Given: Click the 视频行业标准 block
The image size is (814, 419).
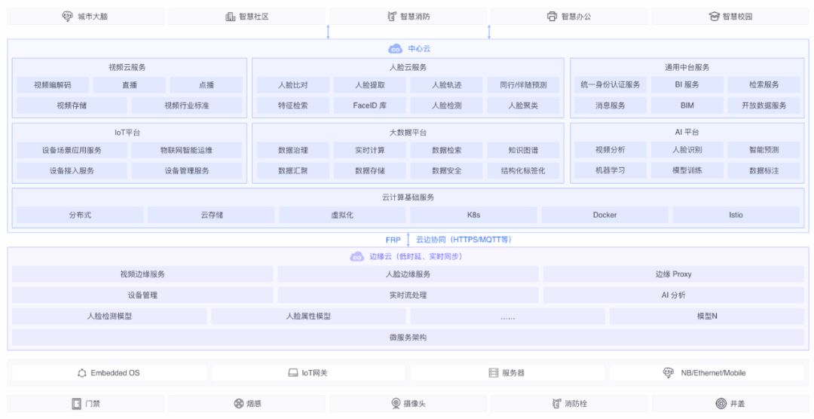Looking at the screenshot, I should click(x=187, y=106).
